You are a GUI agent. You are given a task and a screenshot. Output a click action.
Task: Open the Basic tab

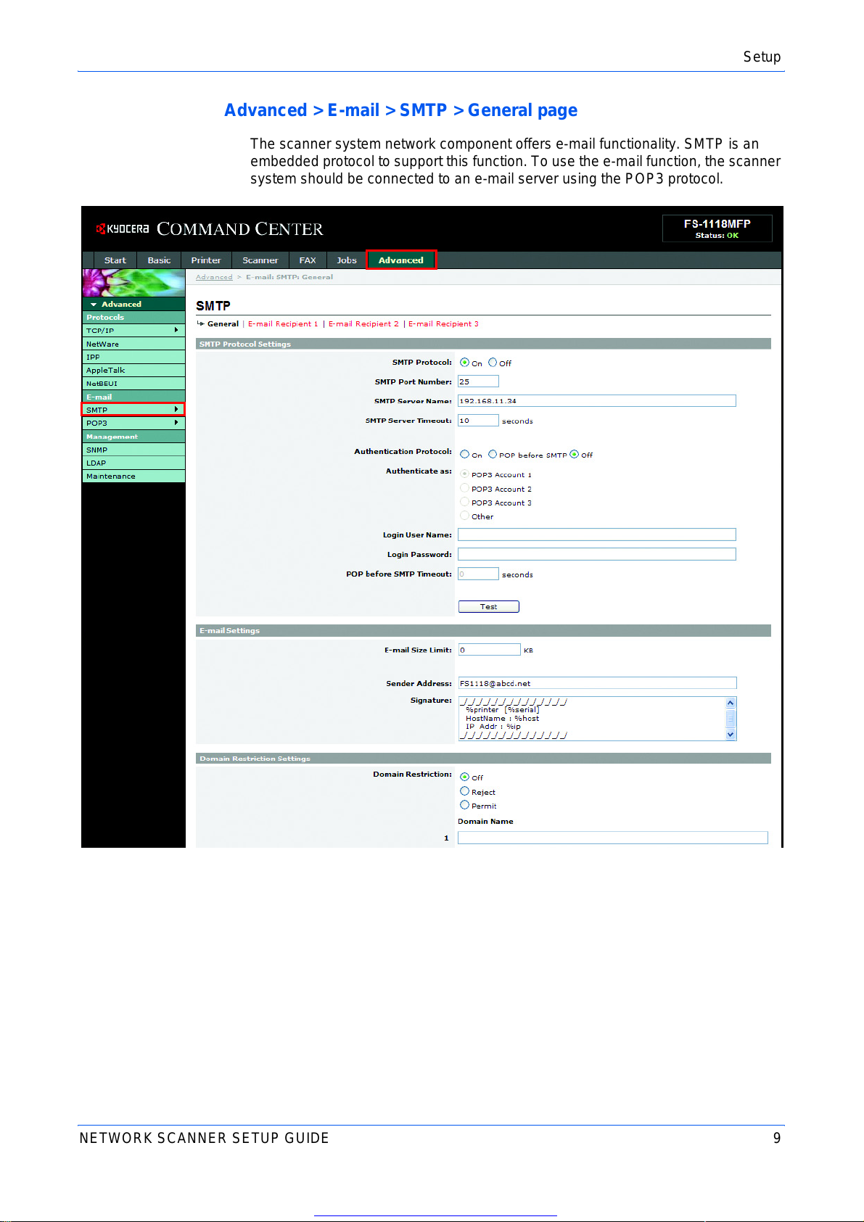[159, 260]
